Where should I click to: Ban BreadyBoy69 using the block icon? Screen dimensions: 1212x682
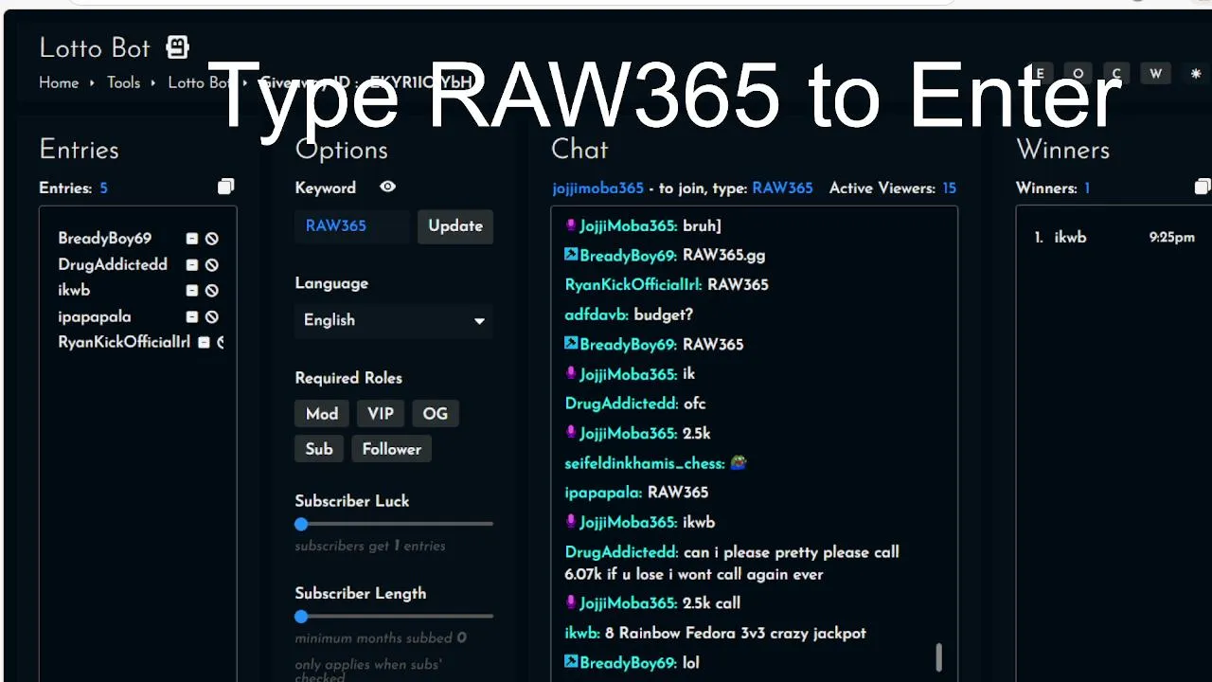212,239
